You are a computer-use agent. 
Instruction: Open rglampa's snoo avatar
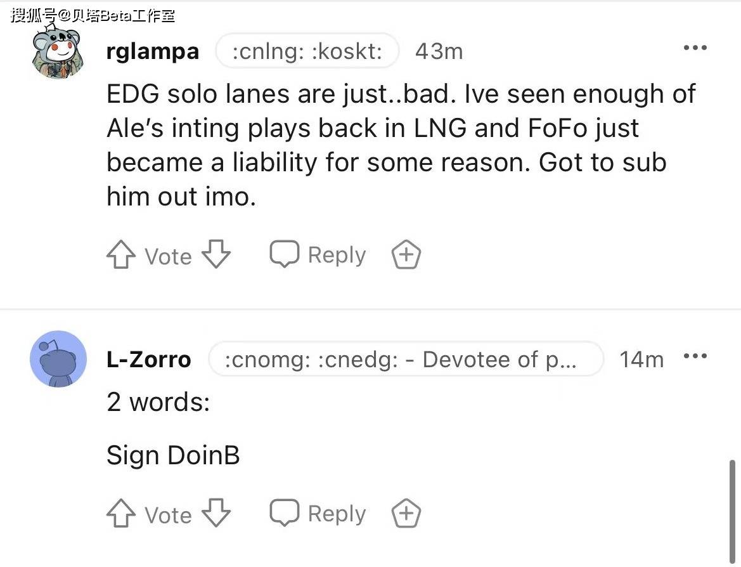tap(58, 51)
